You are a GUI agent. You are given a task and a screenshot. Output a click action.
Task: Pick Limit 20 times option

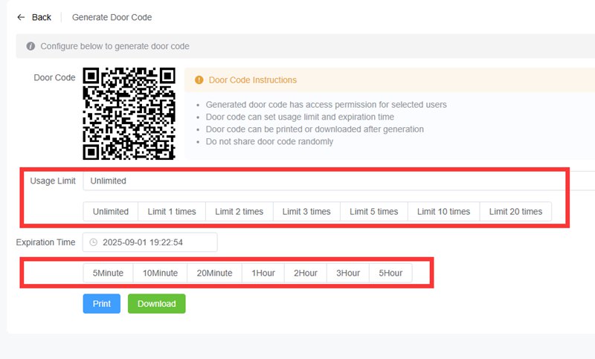(x=515, y=212)
